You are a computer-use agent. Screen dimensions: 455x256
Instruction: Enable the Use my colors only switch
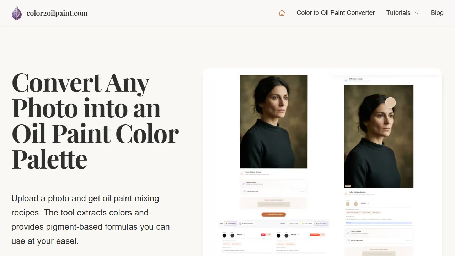point(243,191)
